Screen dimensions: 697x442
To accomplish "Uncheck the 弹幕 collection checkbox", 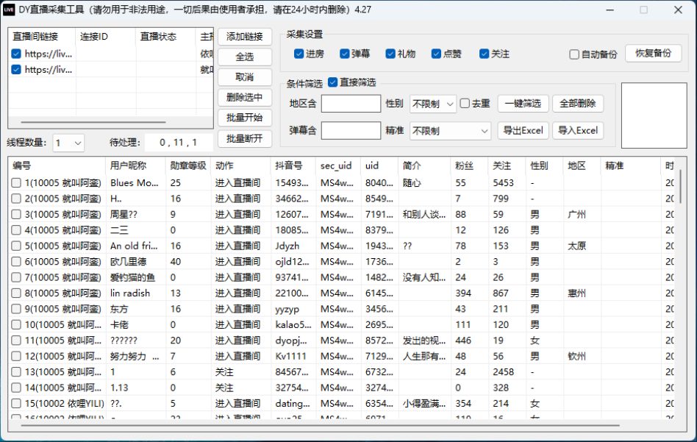I will [x=345, y=54].
